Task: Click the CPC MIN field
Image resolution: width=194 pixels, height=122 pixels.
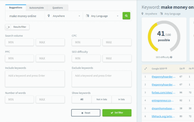Action: pyautogui.click(x=86, y=42)
